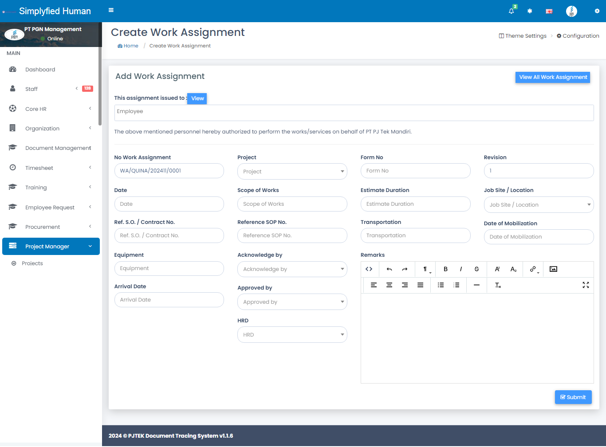The height and width of the screenshot is (447, 606).
Task: Click View All Work Assignment button
Action: [552, 77]
